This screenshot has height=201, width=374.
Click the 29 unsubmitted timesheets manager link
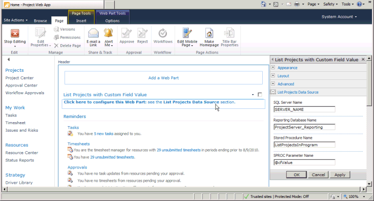coord(179,150)
